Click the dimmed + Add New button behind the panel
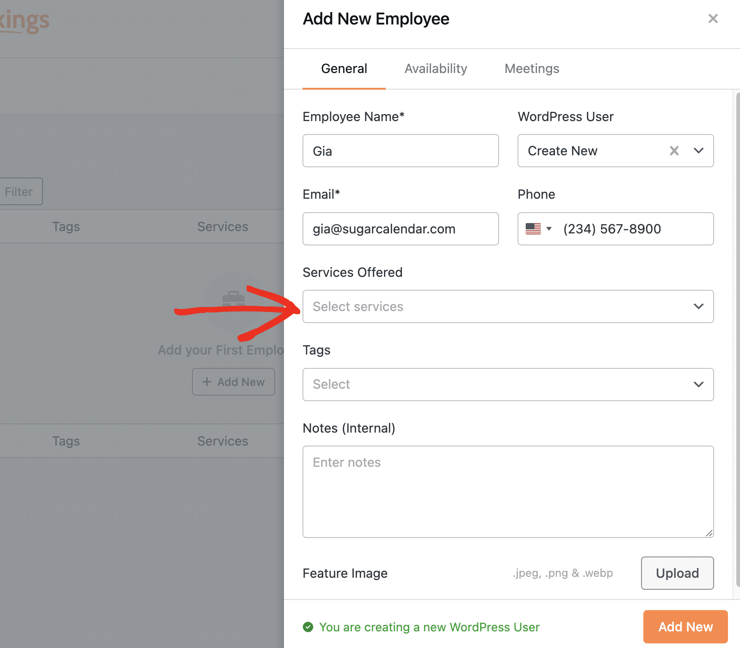The width and height of the screenshot is (740, 648). tap(234, 382)
